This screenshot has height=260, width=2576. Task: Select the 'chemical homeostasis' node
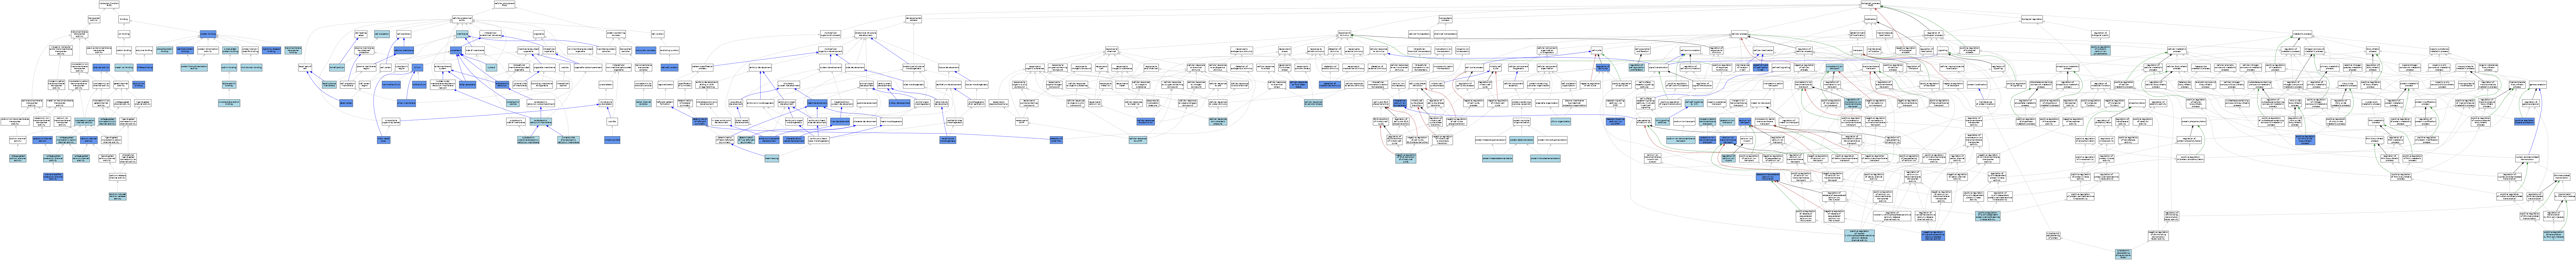(1446, 34)
